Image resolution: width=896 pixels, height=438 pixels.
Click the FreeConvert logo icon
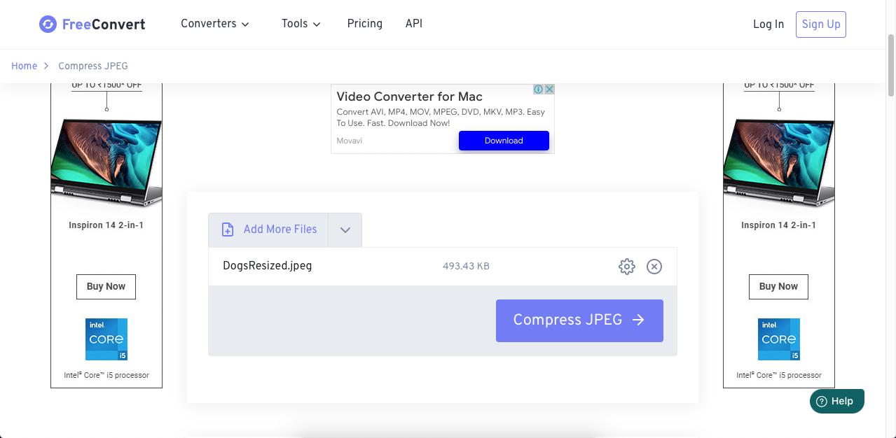click(48, 24)
